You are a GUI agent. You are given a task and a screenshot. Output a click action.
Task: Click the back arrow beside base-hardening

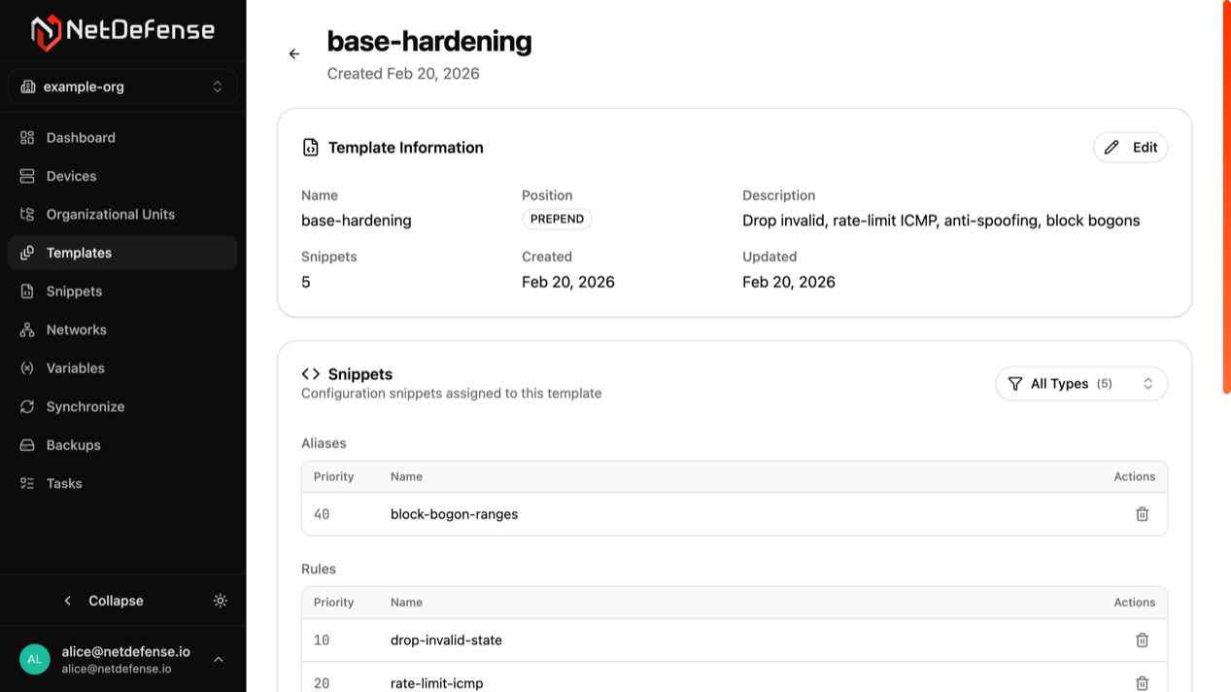tap(294, 54)
